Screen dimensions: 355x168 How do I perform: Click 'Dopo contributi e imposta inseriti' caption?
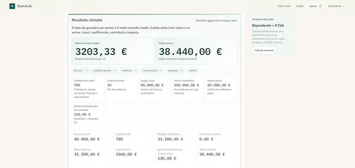click(x=178, y=59)
